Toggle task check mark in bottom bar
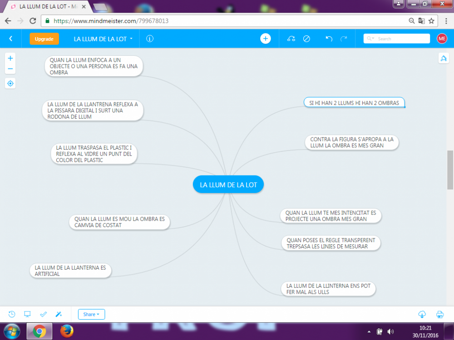Viewport: 454px width, 340px height. 43,314
